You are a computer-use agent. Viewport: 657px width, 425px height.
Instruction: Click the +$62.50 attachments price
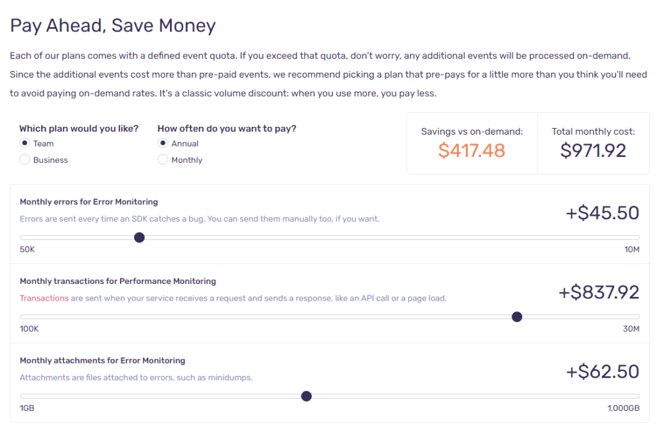[x=602, y=371]
